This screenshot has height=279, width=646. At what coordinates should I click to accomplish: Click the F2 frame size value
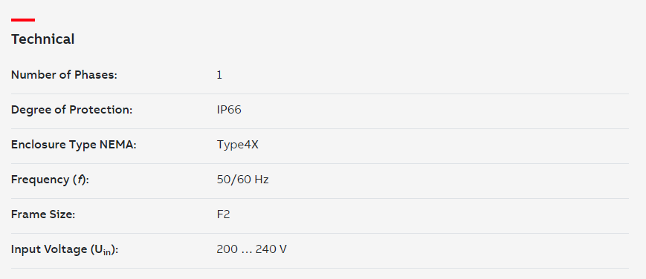[223, 214]
